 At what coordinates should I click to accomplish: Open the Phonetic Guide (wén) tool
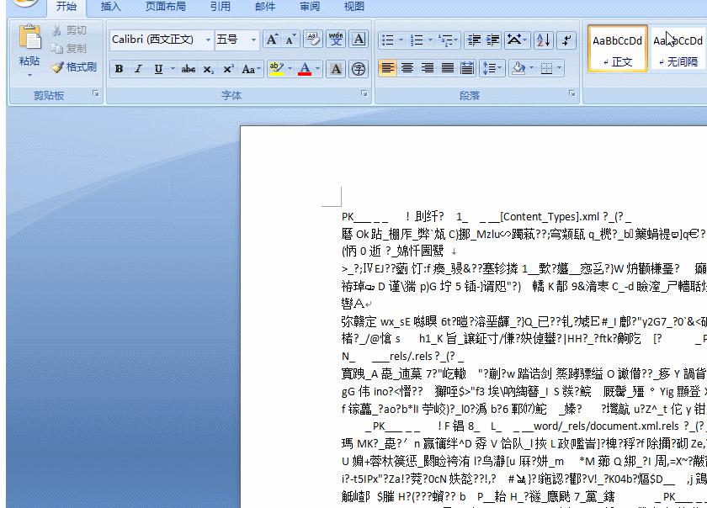tap(336, 40)
